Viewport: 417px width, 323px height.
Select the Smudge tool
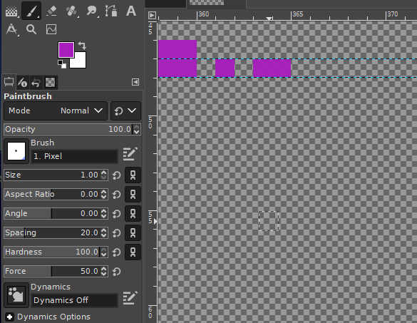click(x=91, y=11)
